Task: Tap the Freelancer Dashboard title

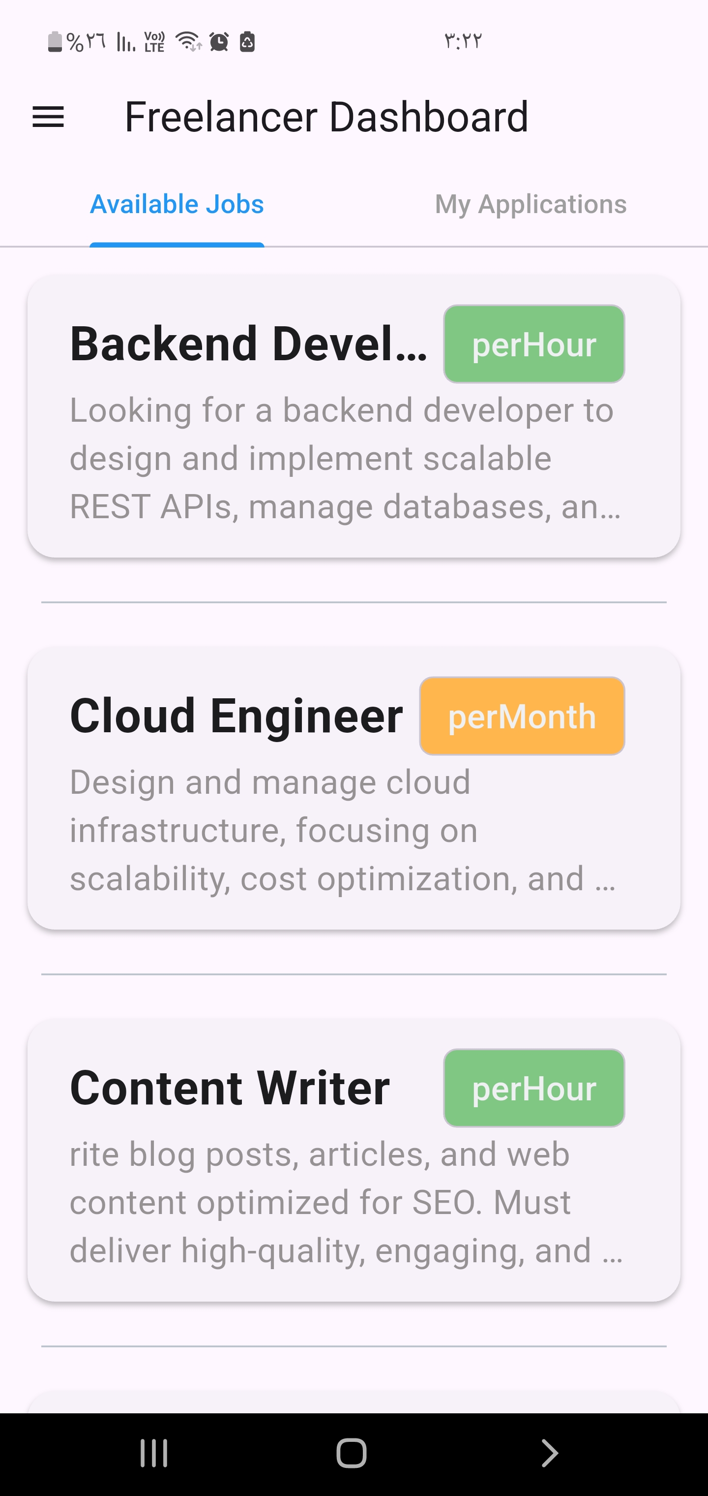Action: tap(326, 117)
